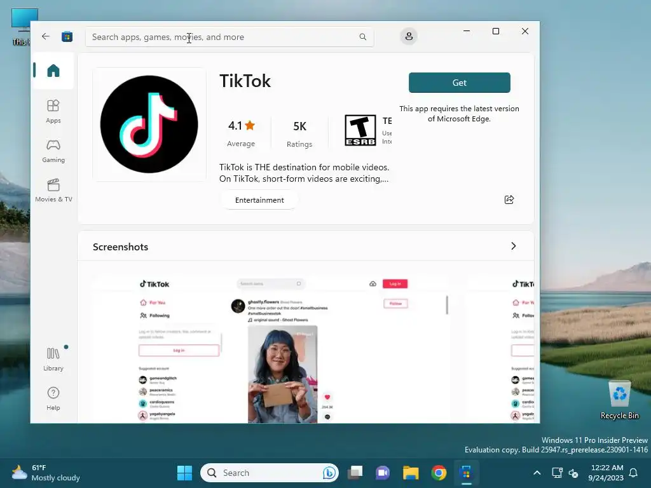This screenshot has width=651, height=488.
Task: Open the Library in sidebar
Action: (53, 360)
